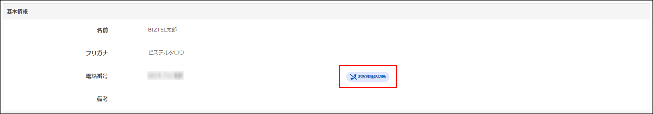Click the 名前 field label
Viewport: 653px width, 114px height.
pos(102,30)
